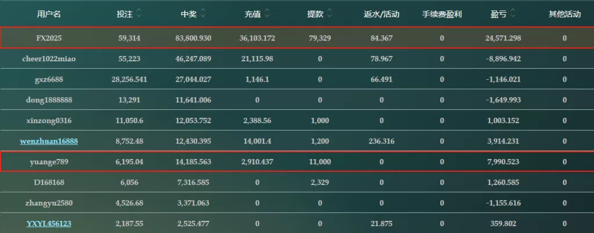Click the 手续费盈利 column header

[442, 14]
